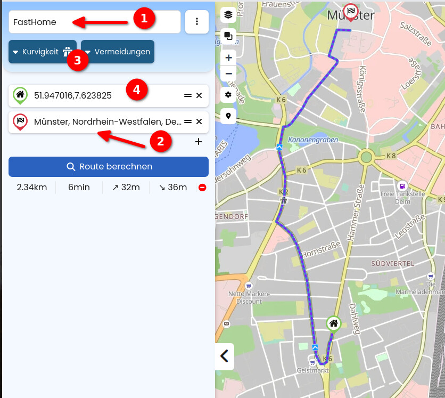This screenshot has height=398, width=445.
Task: Click the start waypoint reorder handle
Action: click(x=187, y=95)
